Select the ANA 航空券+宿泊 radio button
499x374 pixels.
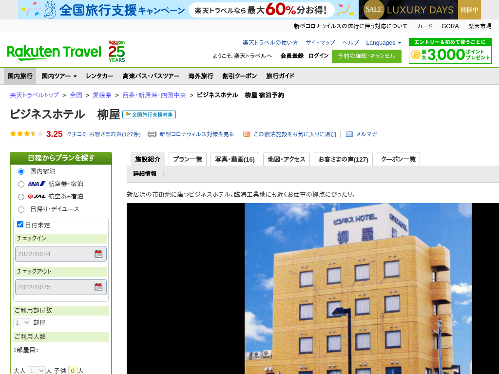(x=21, y=184)
